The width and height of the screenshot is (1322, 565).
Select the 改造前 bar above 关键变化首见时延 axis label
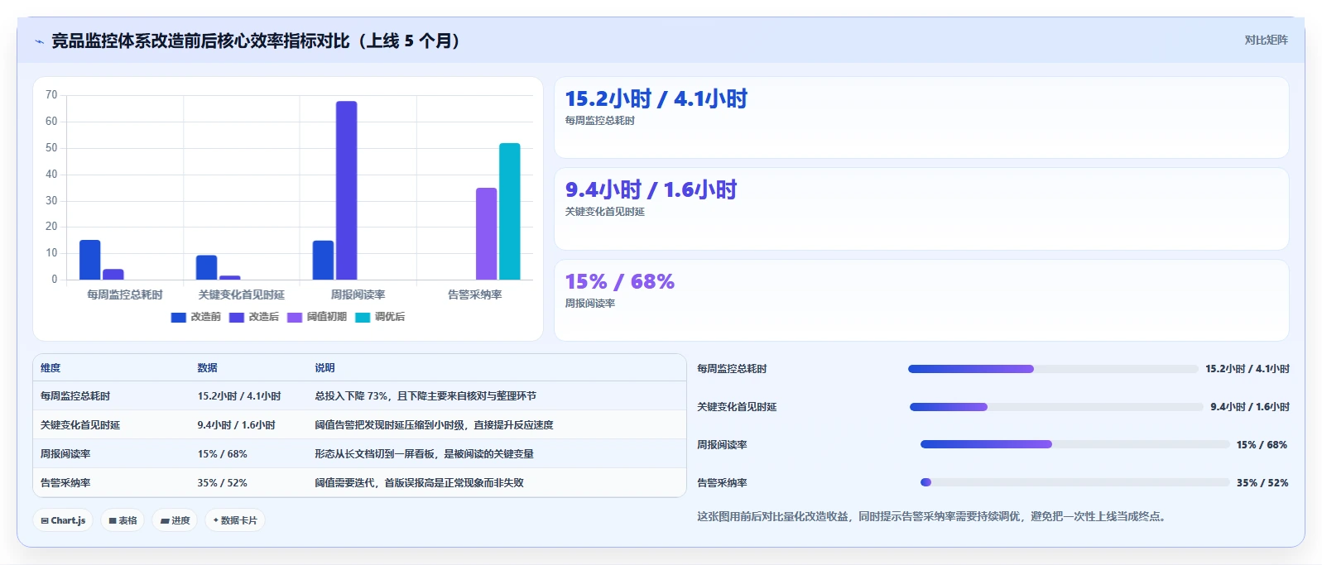[206, 267]
